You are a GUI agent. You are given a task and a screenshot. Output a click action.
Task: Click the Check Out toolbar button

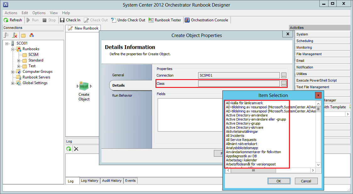pos(96,20)
